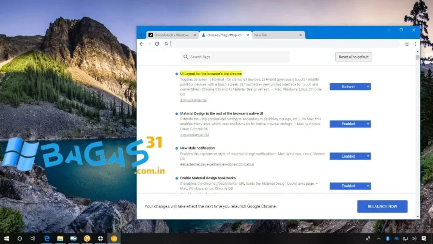The height and width of the screenshot is (244, 433).
Task: Click the scrollbar down arrow
Action: tap(417, 216)
